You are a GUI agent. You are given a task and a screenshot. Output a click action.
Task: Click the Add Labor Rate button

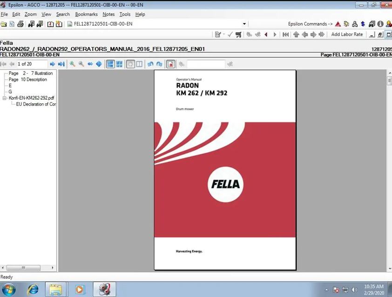click(347, 34)
